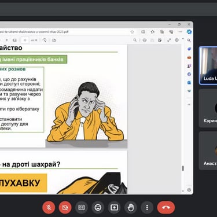This screenshot has width=217, height=217.
Task: Open the Outlook sidebar icon
Action: coord(189,83)
